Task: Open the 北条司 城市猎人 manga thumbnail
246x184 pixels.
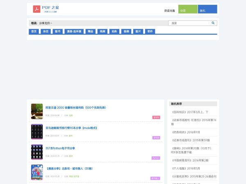Action: 37,172
